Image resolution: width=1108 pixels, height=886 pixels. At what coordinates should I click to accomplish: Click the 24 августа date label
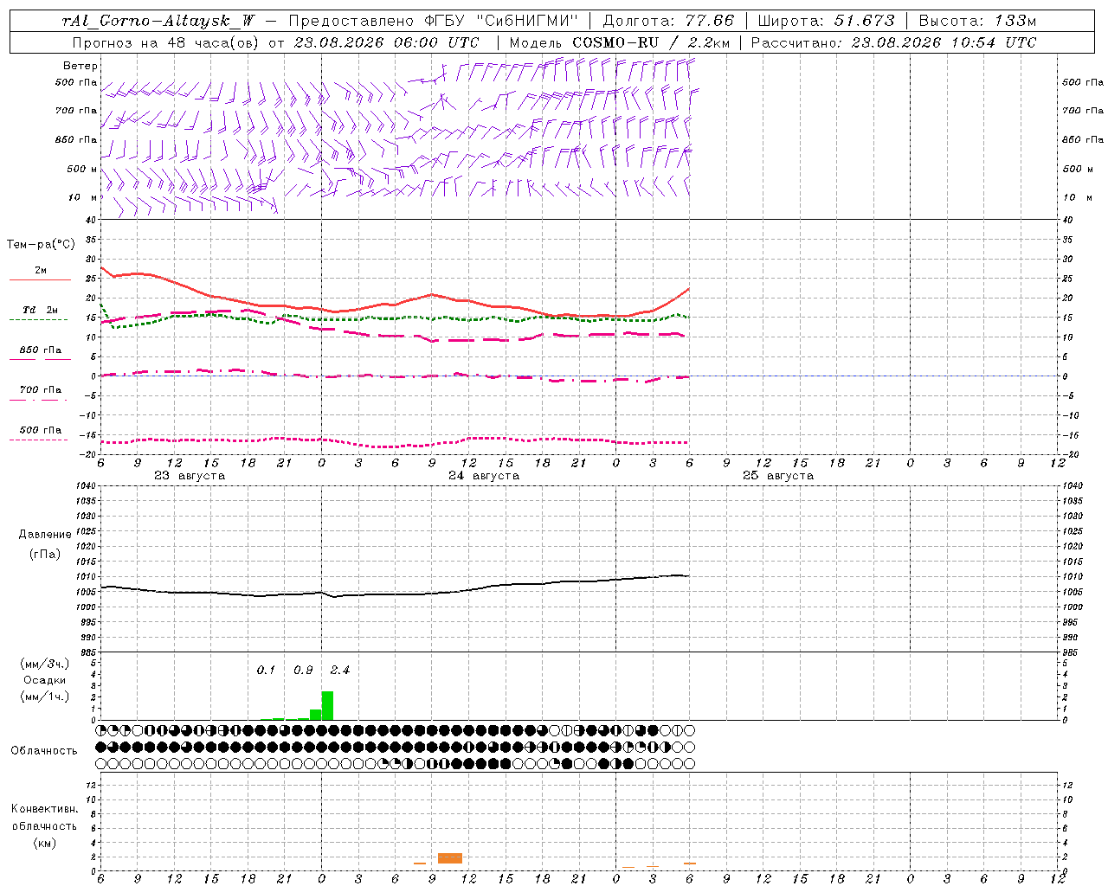pos(484,476)
